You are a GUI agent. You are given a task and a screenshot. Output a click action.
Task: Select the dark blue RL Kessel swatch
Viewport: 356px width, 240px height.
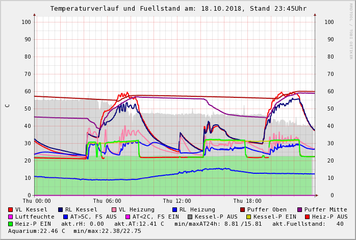(x=61, y=209)
